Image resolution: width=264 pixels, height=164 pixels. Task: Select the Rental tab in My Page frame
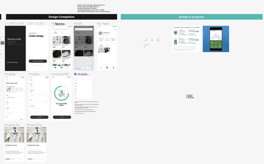[x=108, y=45]
